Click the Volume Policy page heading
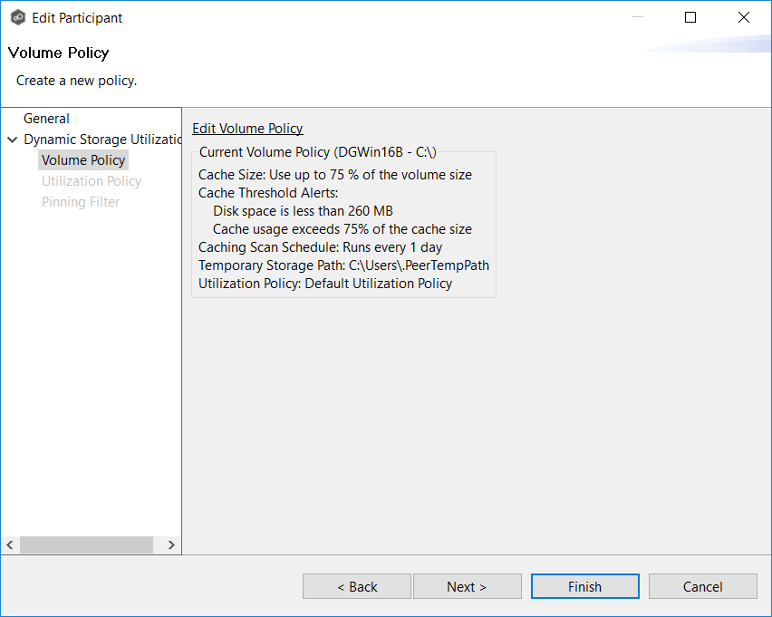 [x=58, y=53]
